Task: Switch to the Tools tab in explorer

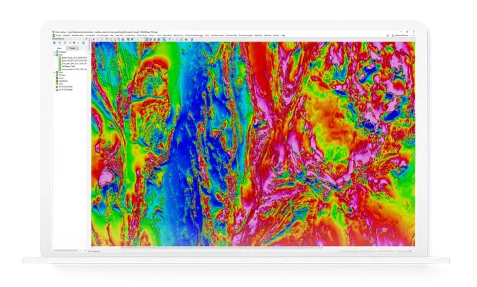Action: point(74,48)
